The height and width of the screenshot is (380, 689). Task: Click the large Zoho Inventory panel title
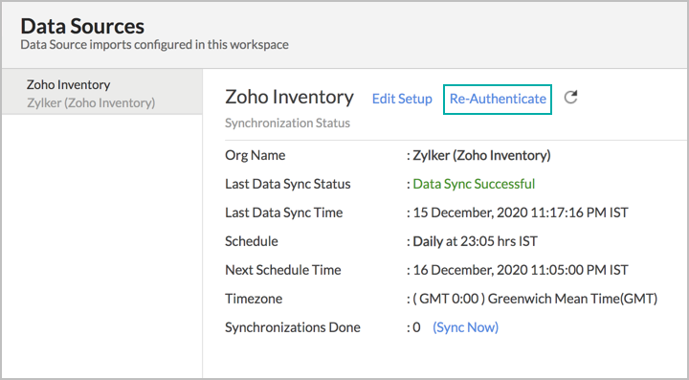point(289,97)
